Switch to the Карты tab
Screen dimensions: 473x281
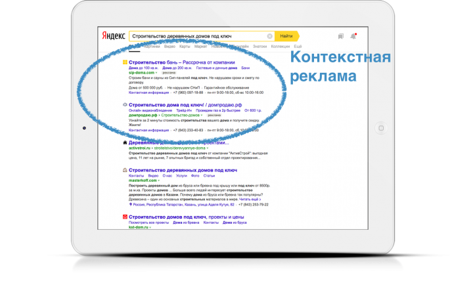(x=185, y=47)
